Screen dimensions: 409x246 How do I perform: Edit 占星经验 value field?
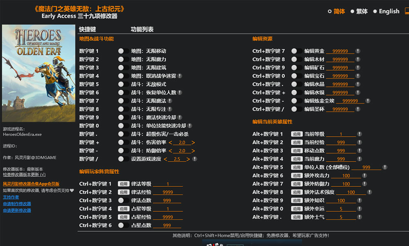[x=168, y=217]
